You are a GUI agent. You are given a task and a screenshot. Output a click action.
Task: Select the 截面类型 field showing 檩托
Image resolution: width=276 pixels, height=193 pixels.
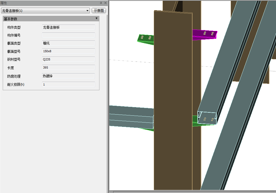point(68,43)
